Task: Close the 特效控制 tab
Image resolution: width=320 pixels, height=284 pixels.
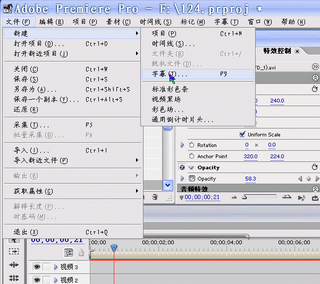Action: tap(297, 51)
